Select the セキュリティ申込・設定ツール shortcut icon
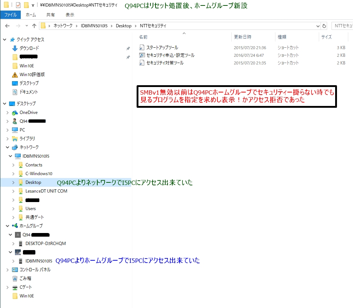The height and width of the screenshot is (308, 353). 142,55
